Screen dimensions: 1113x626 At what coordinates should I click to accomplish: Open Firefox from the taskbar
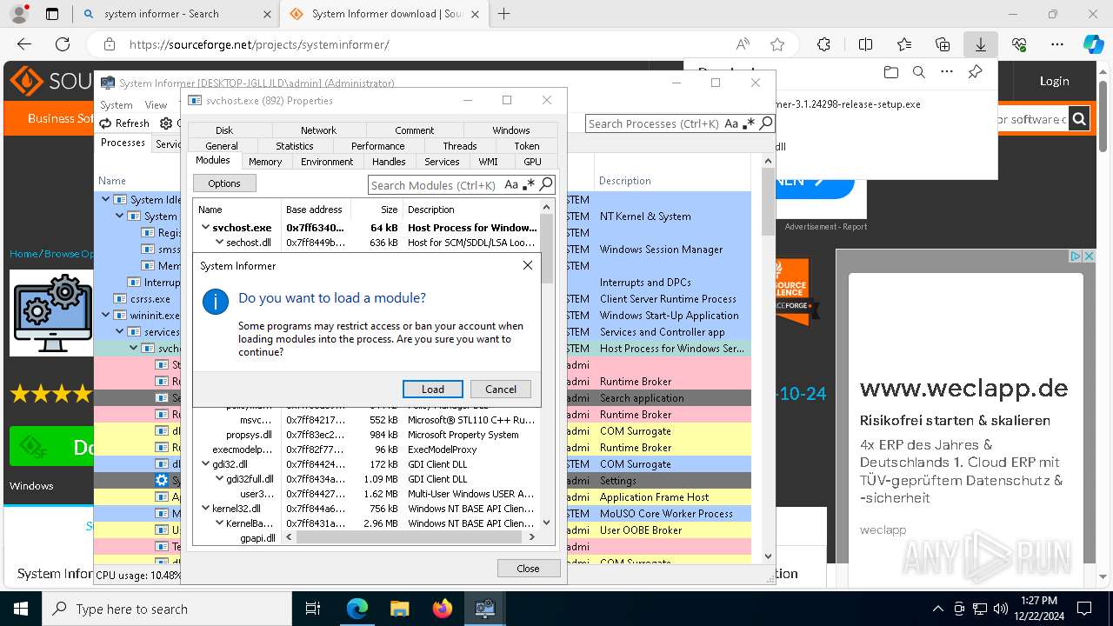442,609
